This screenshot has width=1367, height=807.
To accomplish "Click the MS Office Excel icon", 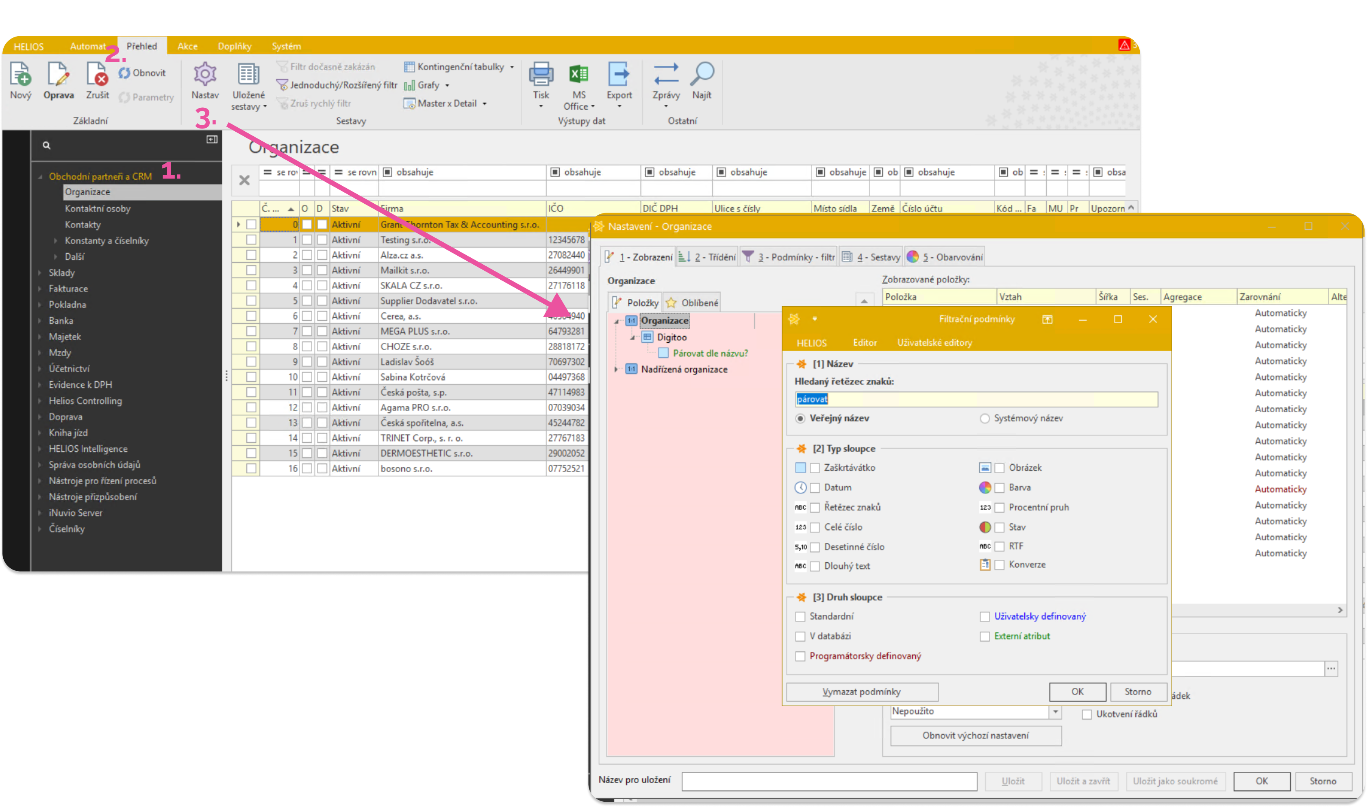I will 578,74.
